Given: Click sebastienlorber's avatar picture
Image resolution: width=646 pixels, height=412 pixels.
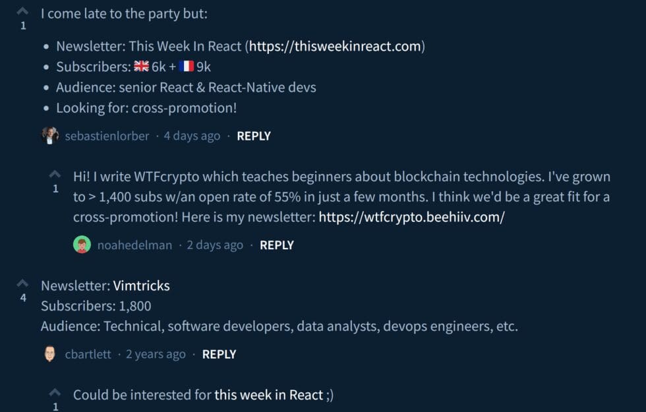Looking at the screenshot, I should click(49, 136).
